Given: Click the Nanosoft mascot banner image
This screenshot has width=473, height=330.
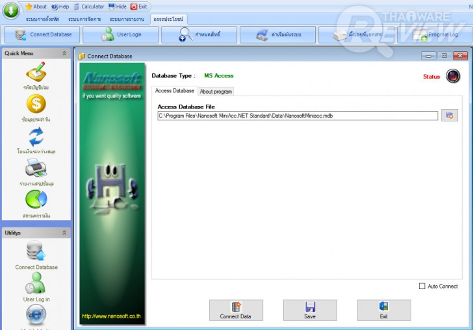Looking at the screenshot, I should tap(112, 194).
